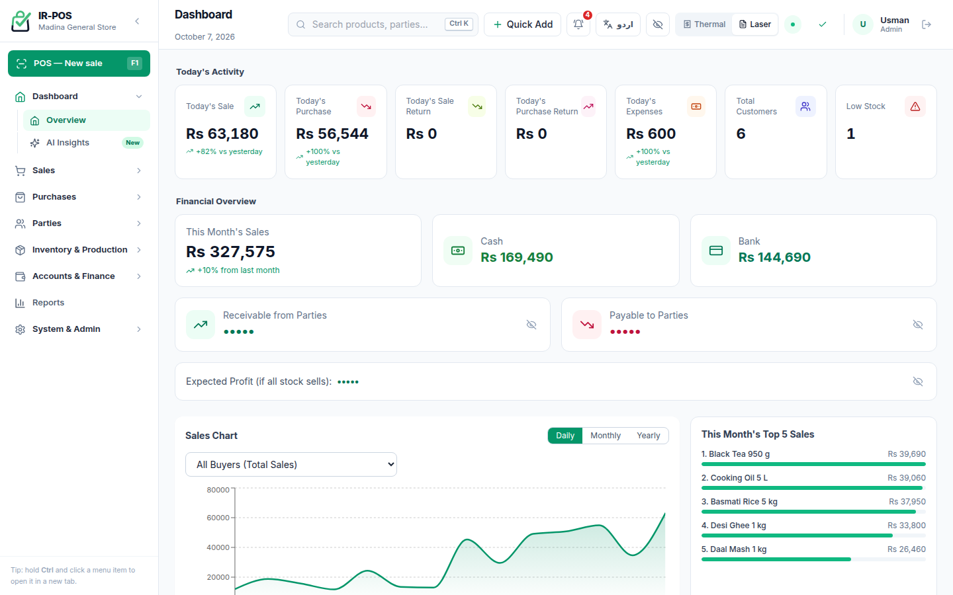953x595 pixels.
Task: Click the Cash banknote icon
Action: click(x=458, y=251)
